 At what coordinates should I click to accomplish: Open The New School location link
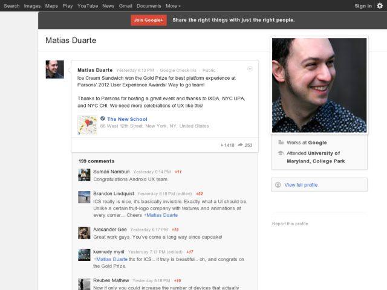point(127,119)
